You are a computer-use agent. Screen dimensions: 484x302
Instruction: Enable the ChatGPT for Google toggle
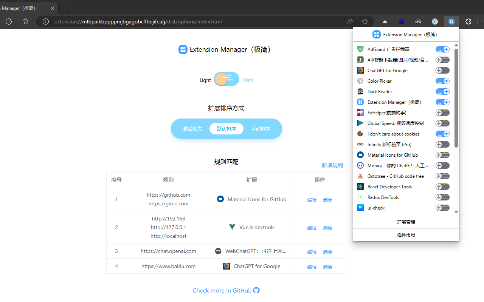point(442,70)
